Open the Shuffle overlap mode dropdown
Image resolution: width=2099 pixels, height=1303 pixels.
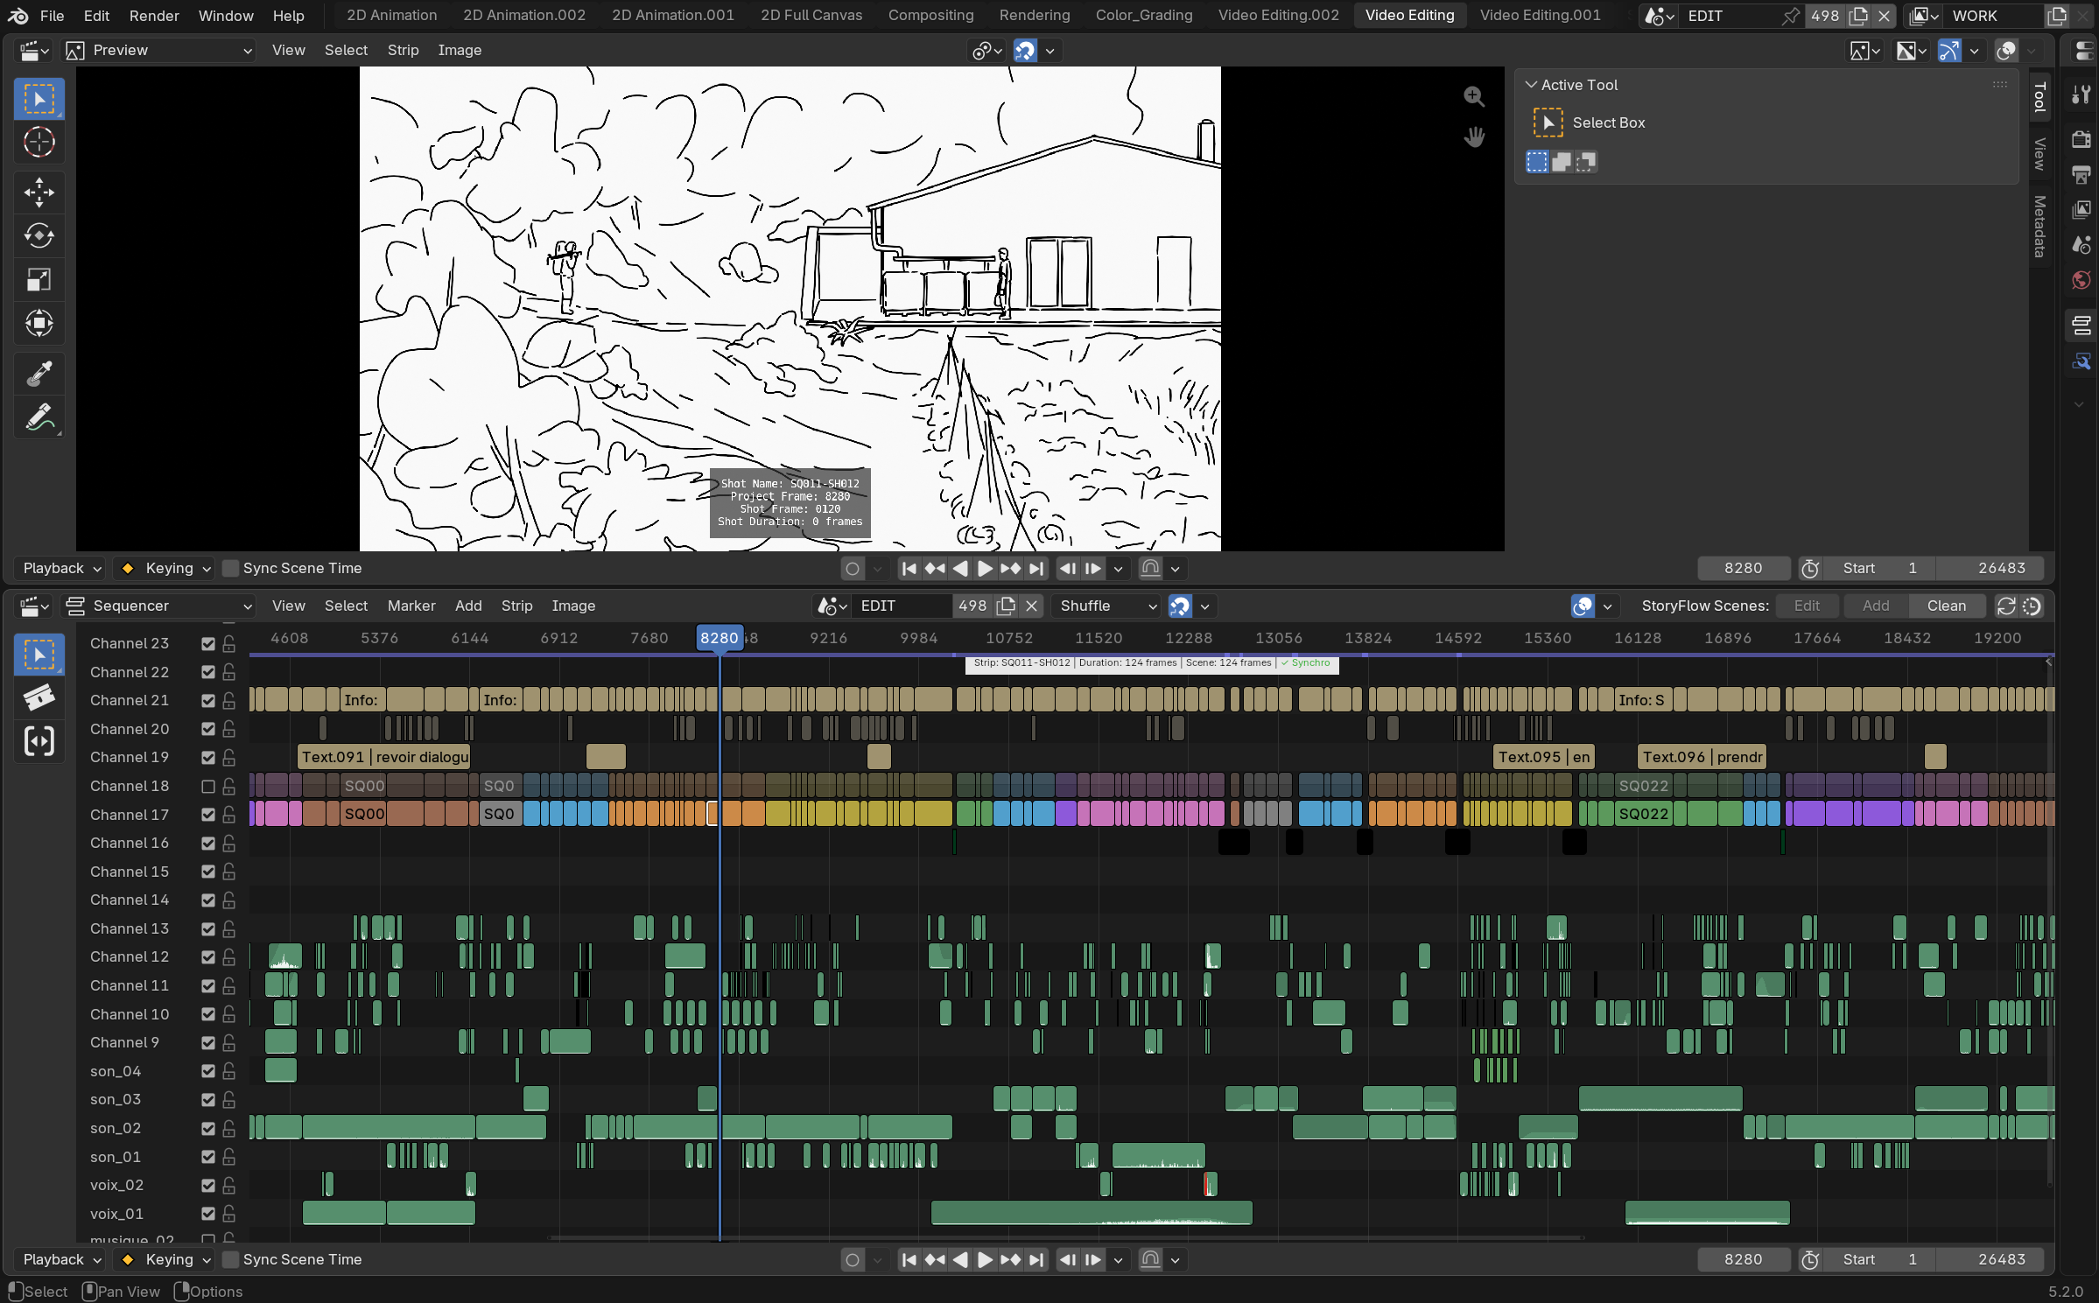(x=1108, y=606)
